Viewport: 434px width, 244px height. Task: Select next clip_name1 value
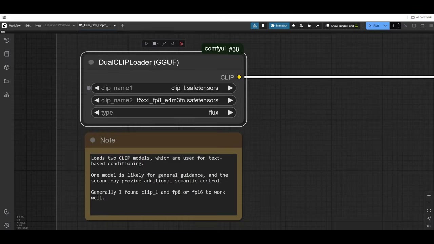(230, 88)
